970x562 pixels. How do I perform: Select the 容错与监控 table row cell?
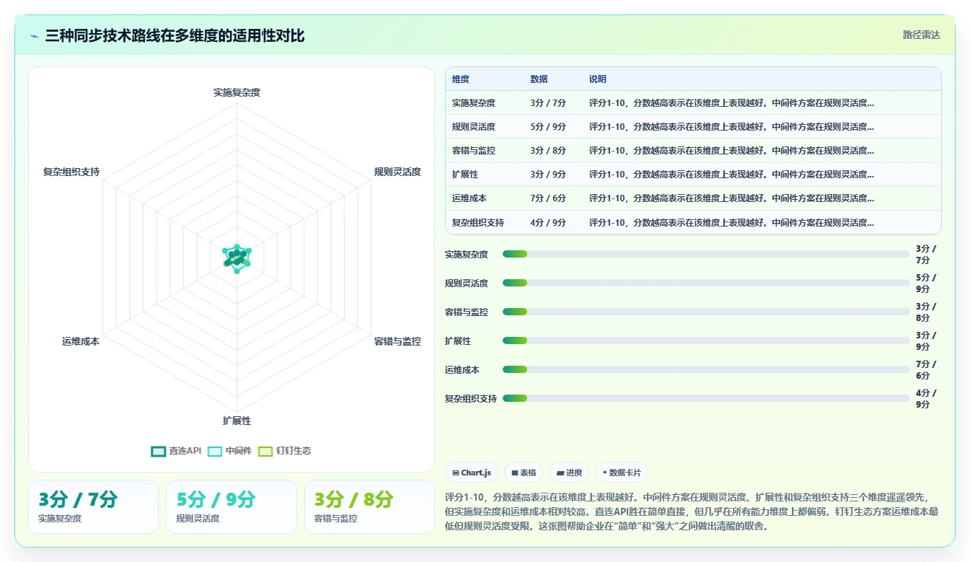click(474, 151)
